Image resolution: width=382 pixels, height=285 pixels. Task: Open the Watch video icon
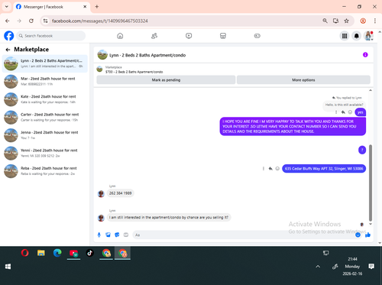[189, 36]
